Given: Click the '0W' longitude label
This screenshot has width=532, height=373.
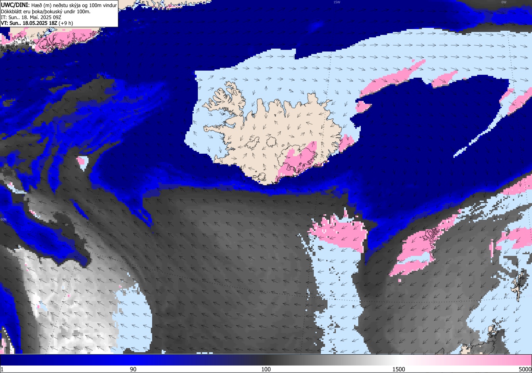Looking at the screenshot, I should (x=504, y=2).
